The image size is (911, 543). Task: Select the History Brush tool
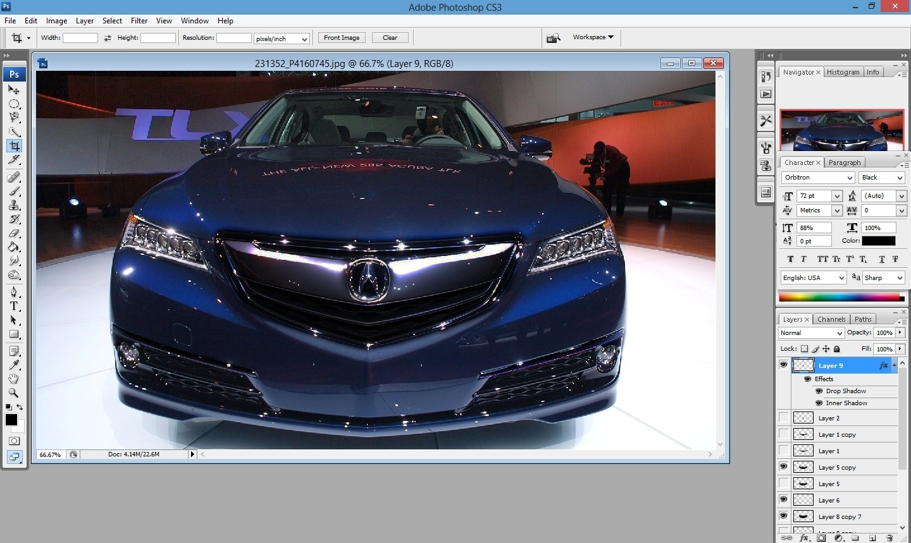pos(13,219)
